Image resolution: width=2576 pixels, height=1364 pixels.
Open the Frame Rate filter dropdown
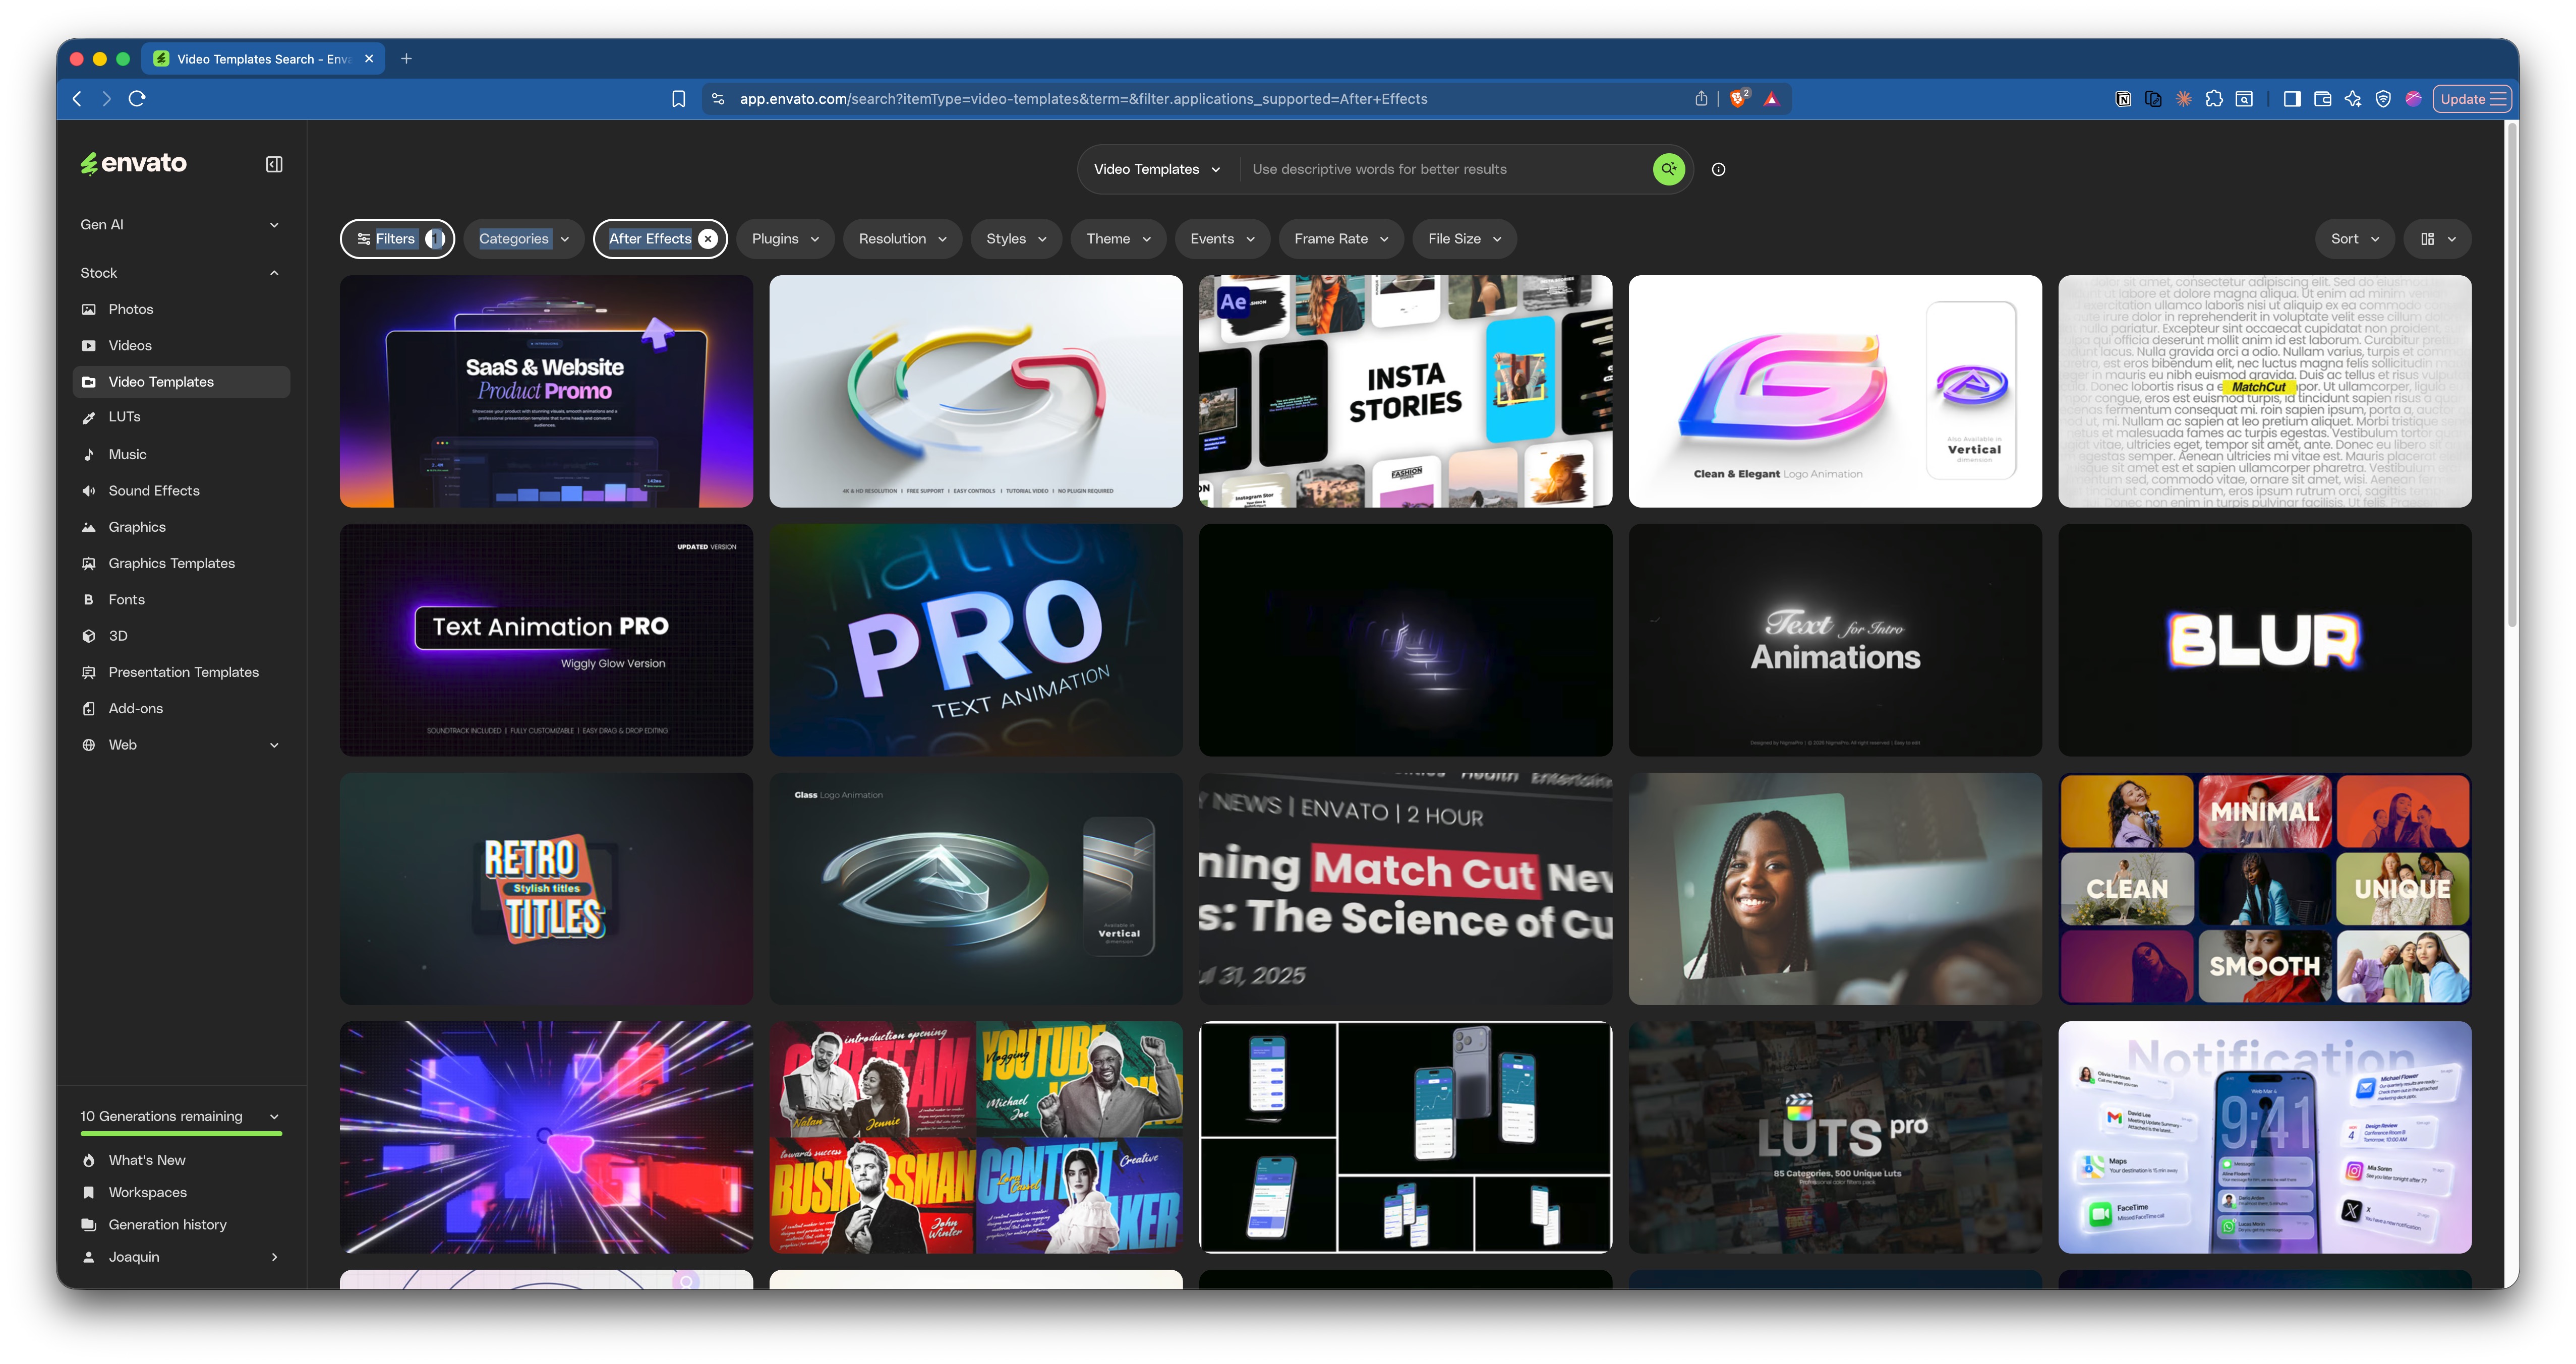coord(1341,239)
